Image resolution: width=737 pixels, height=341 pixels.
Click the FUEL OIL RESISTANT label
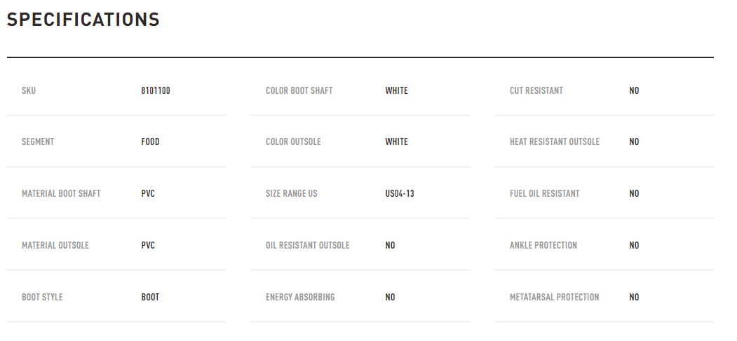pyautogui.click(x=545, y=193)
